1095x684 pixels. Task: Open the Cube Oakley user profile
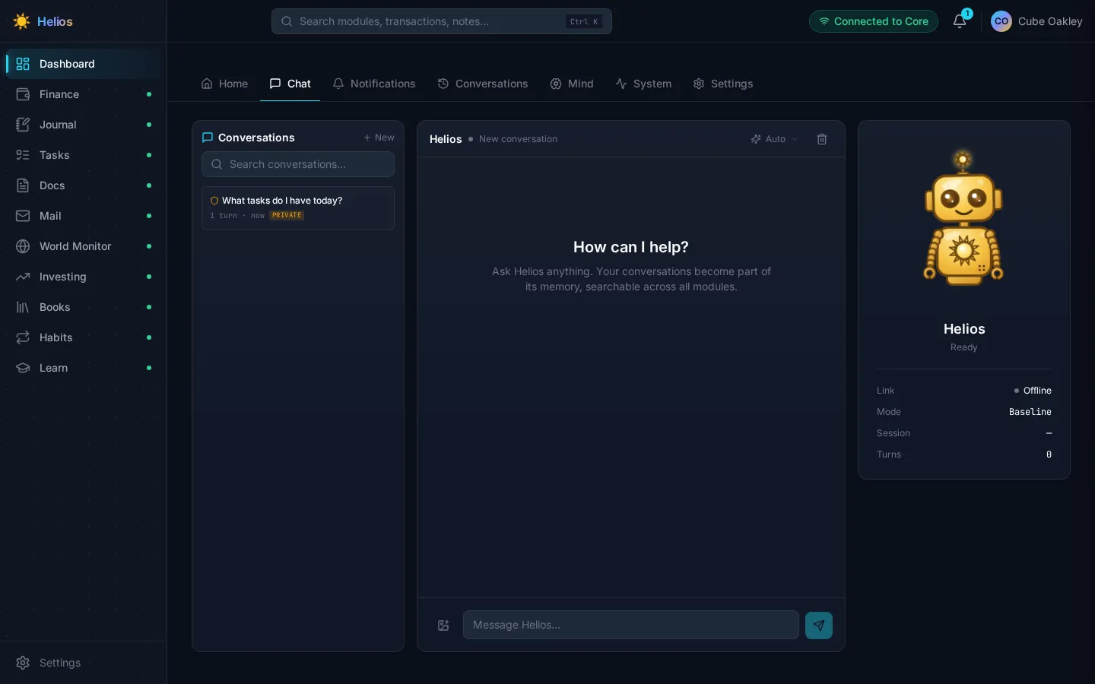(x=1036, y=21)
